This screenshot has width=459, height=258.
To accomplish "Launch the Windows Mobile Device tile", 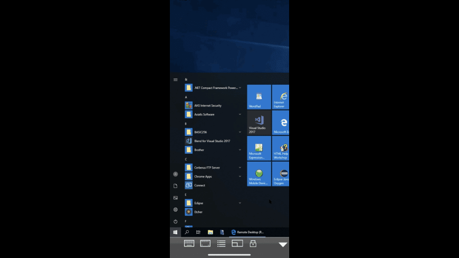I will coord(259,174).
